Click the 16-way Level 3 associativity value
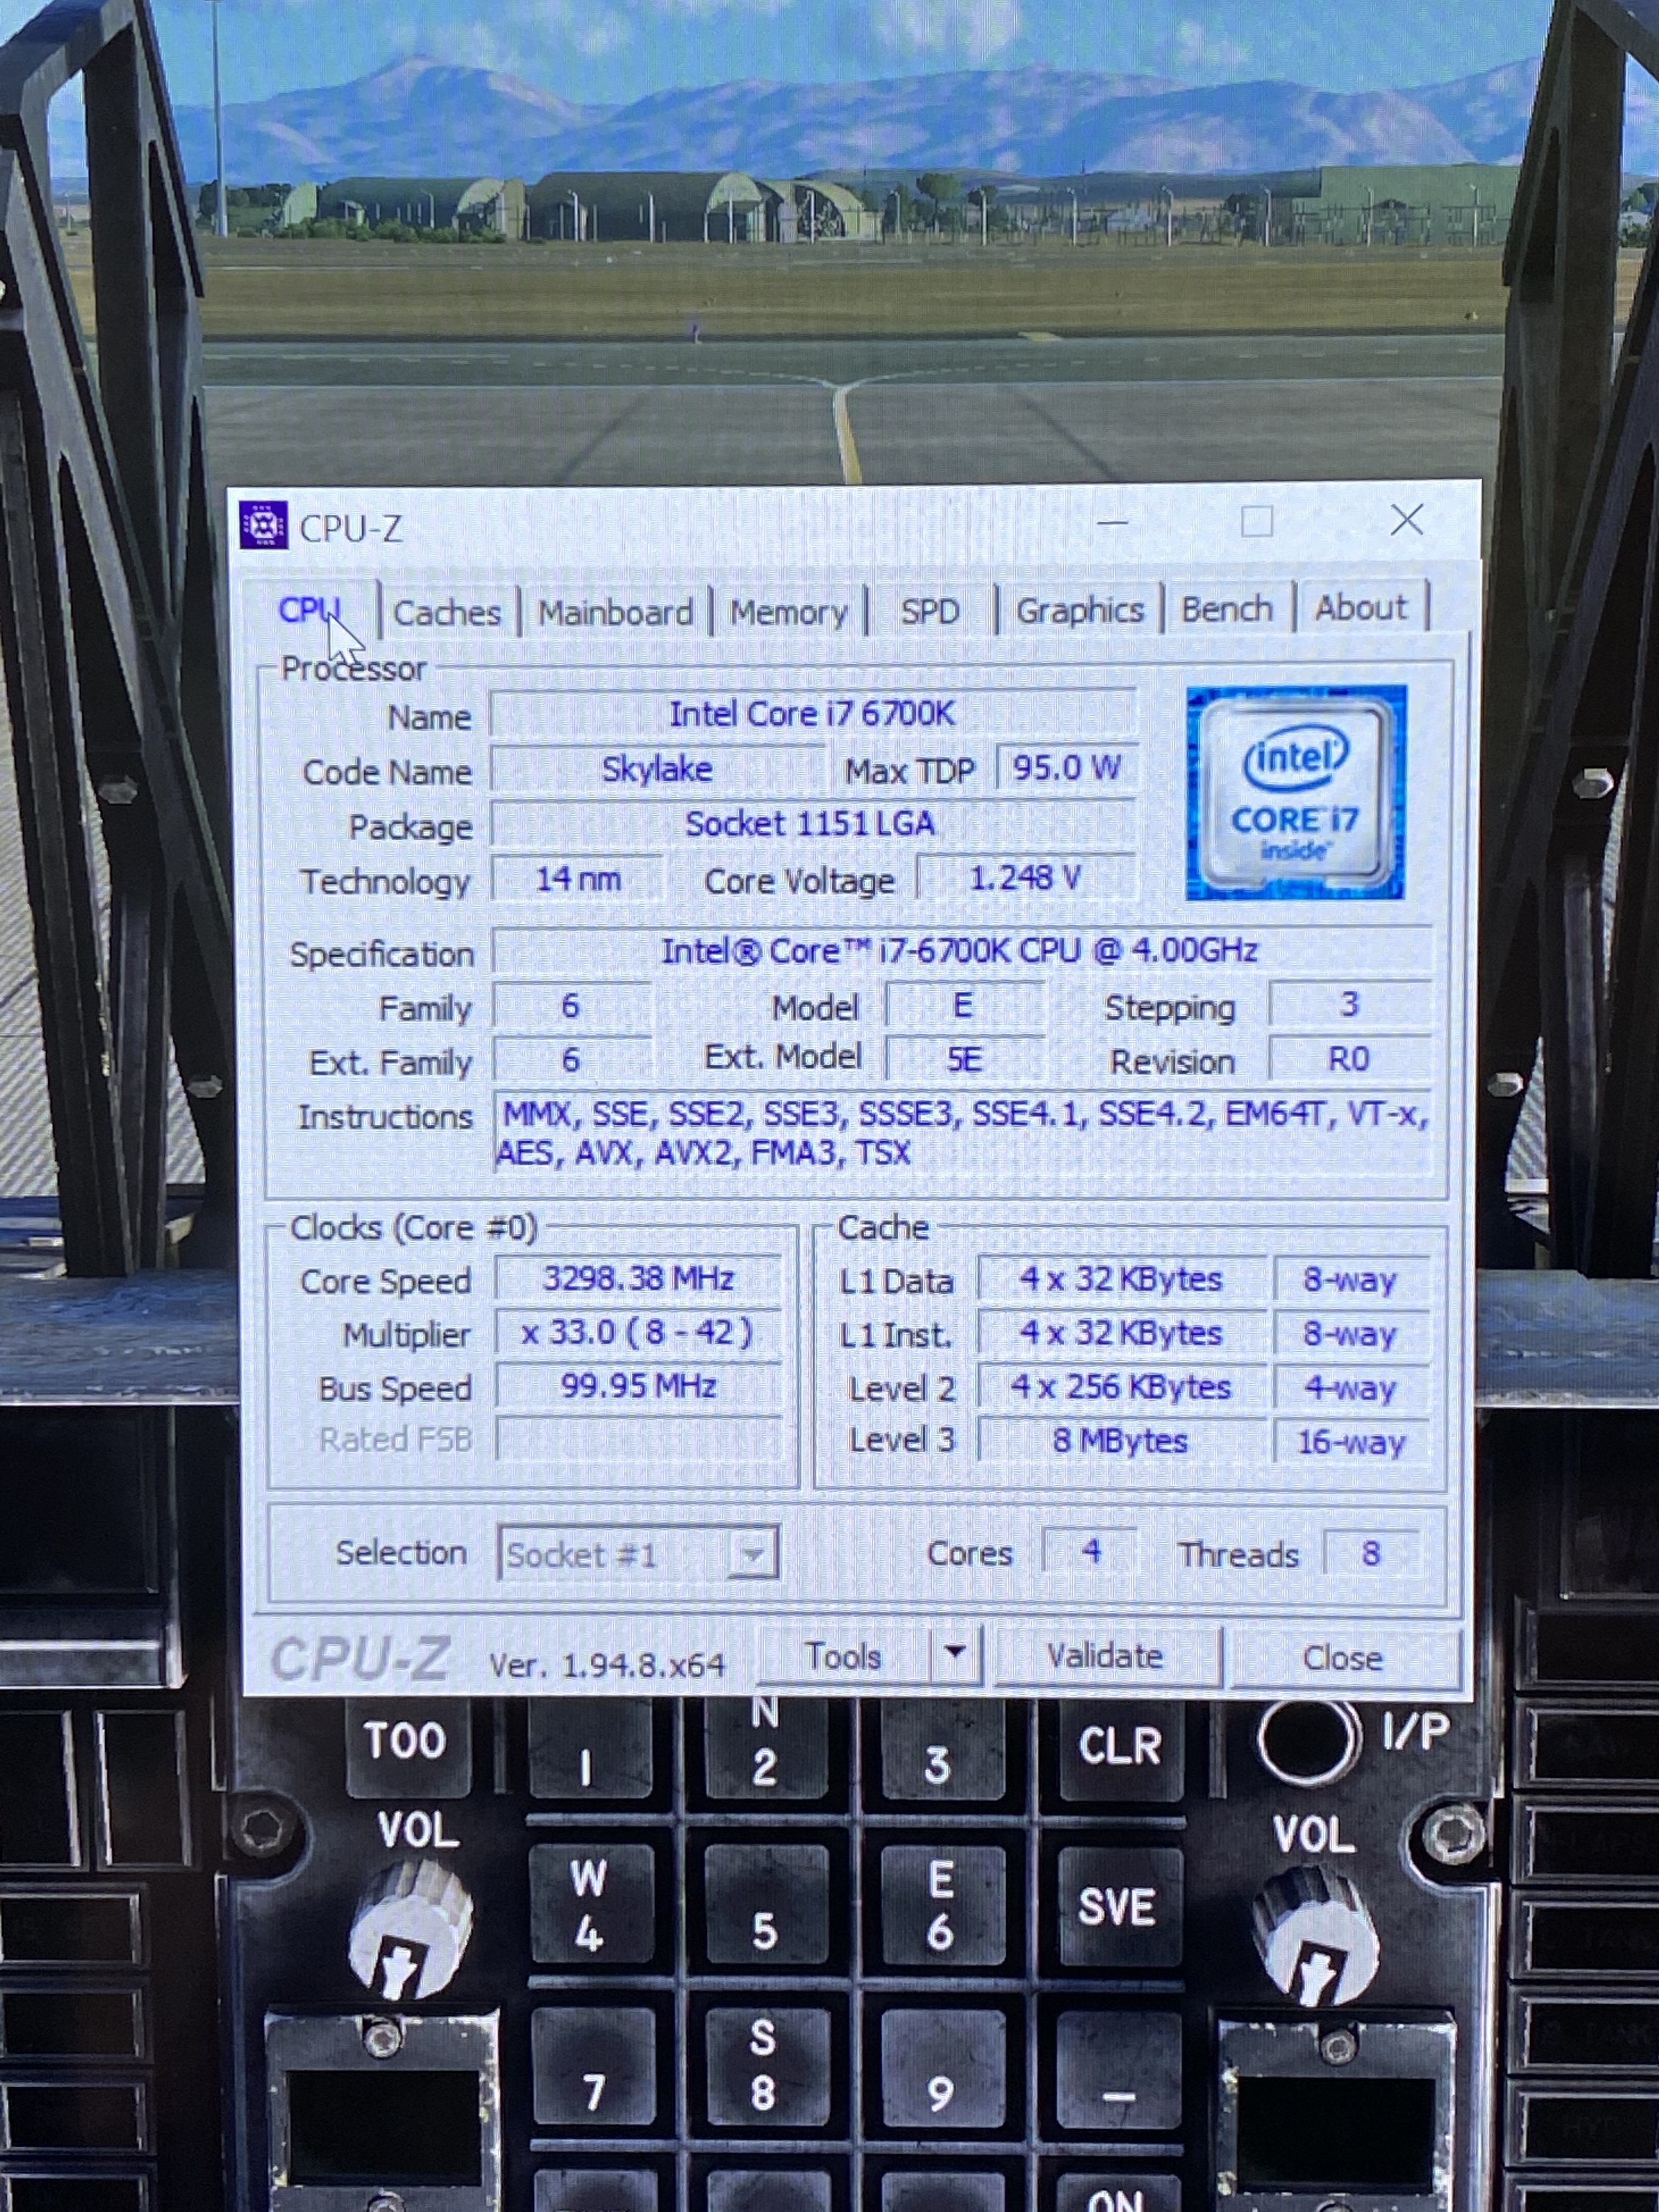 coord(1351,1442)
